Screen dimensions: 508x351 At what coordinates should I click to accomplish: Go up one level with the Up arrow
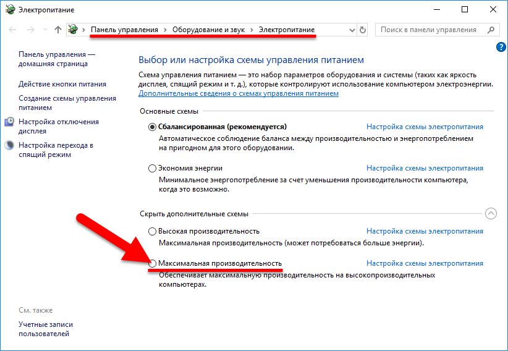[57, 30]
